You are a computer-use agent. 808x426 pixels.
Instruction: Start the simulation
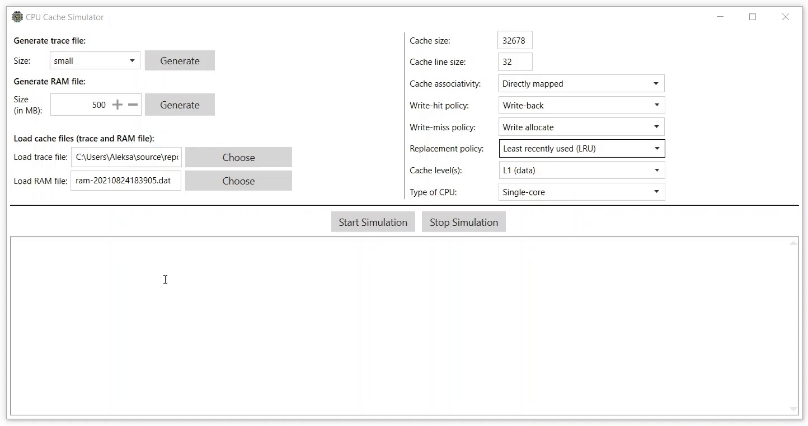(373, 222)
